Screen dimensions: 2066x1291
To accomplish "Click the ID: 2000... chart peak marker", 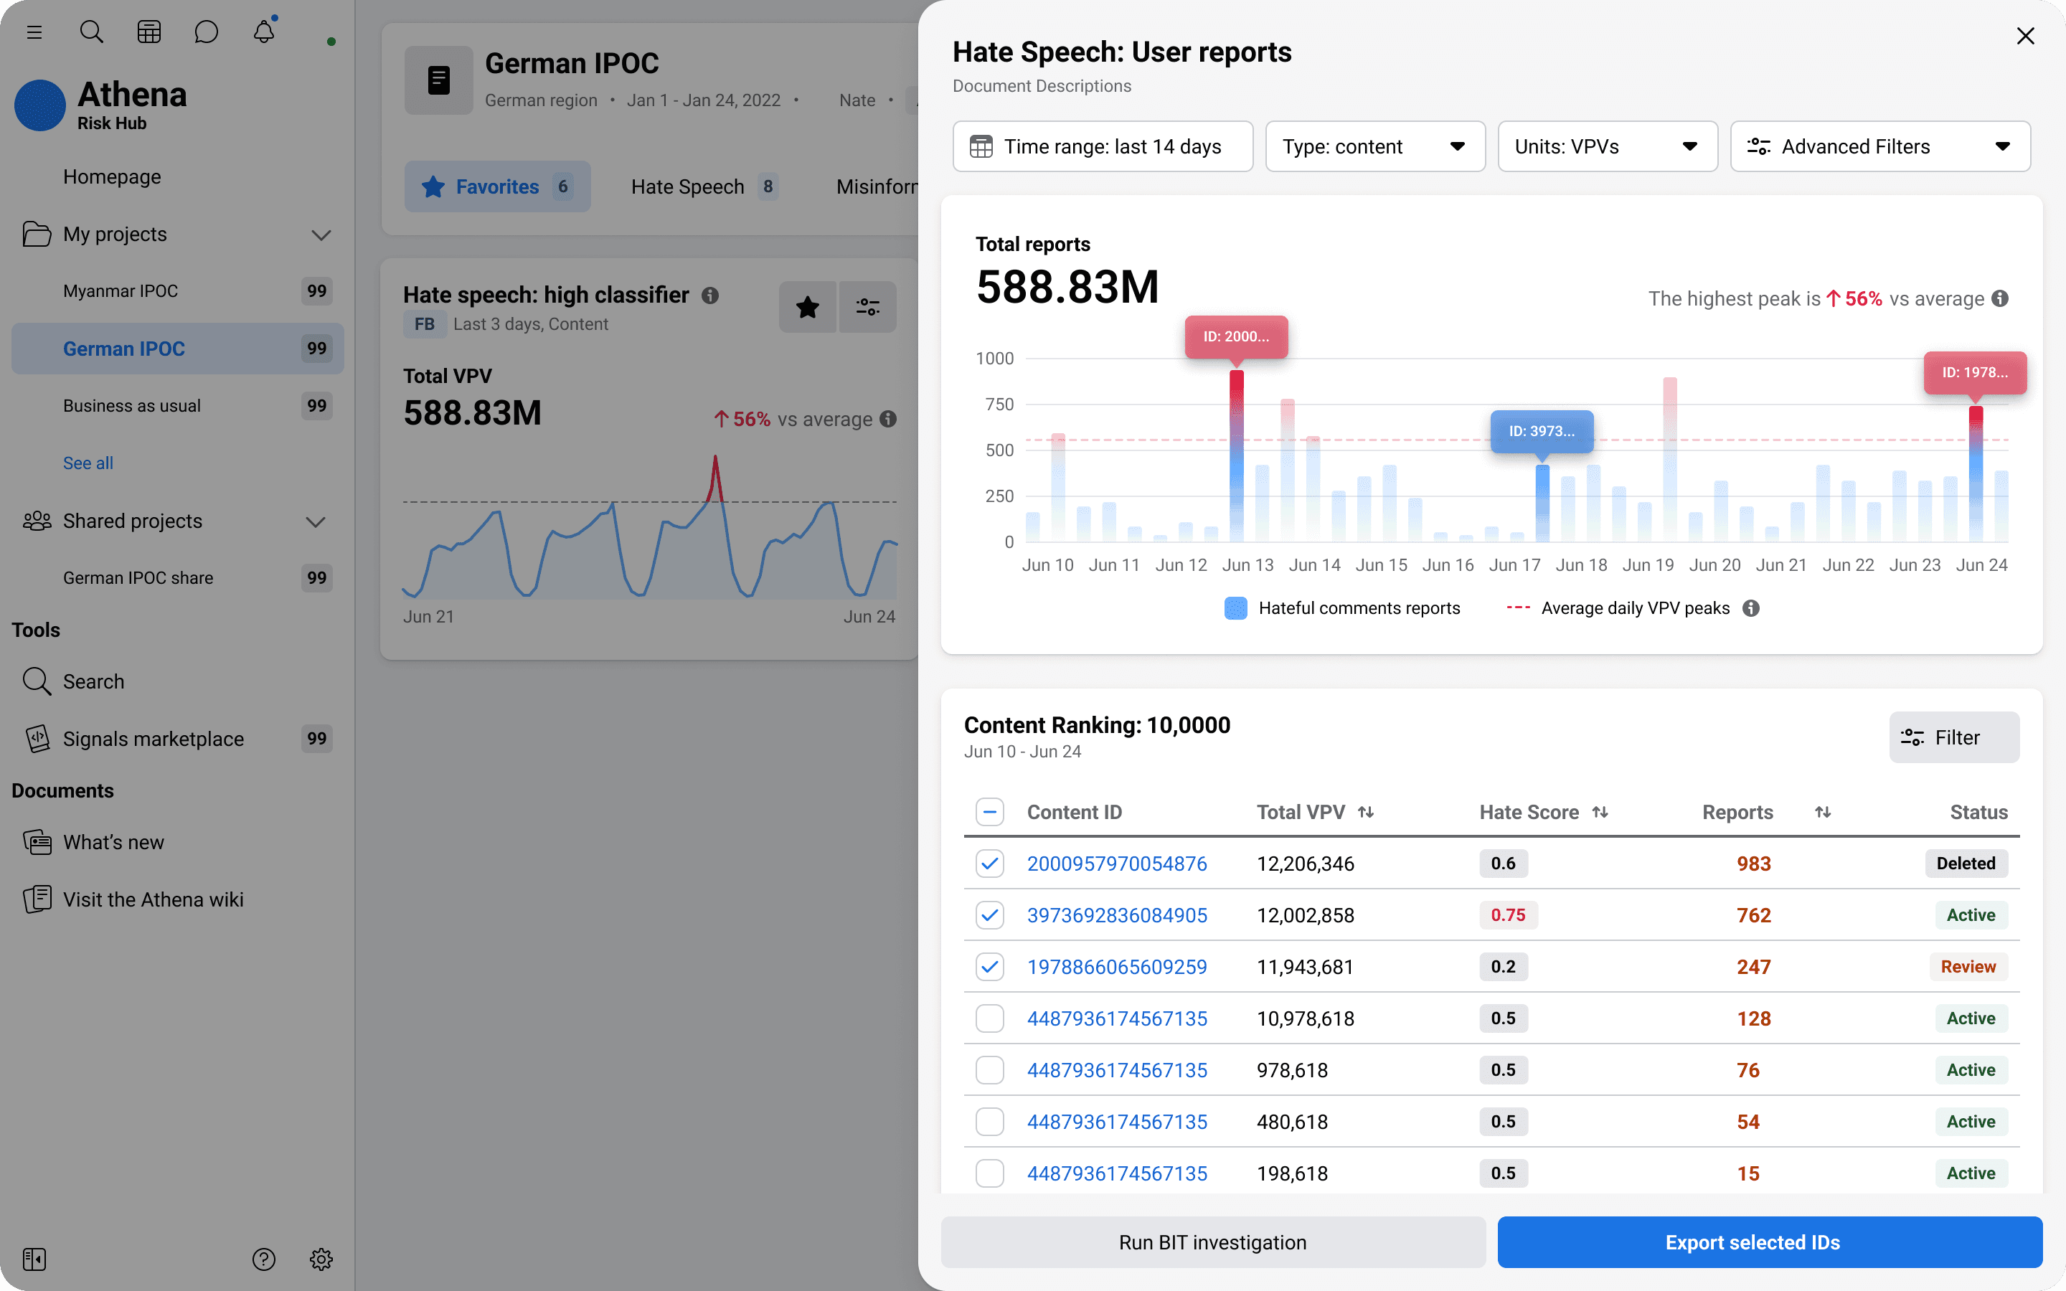I will (1235, 336).
